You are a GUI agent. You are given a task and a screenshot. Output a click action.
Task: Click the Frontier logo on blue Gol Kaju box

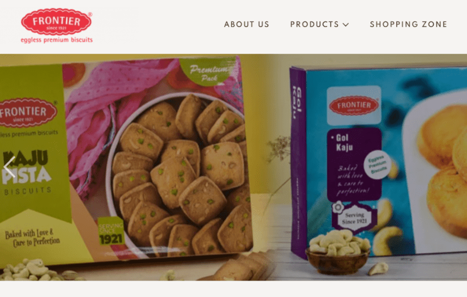[x=354, y=105]
